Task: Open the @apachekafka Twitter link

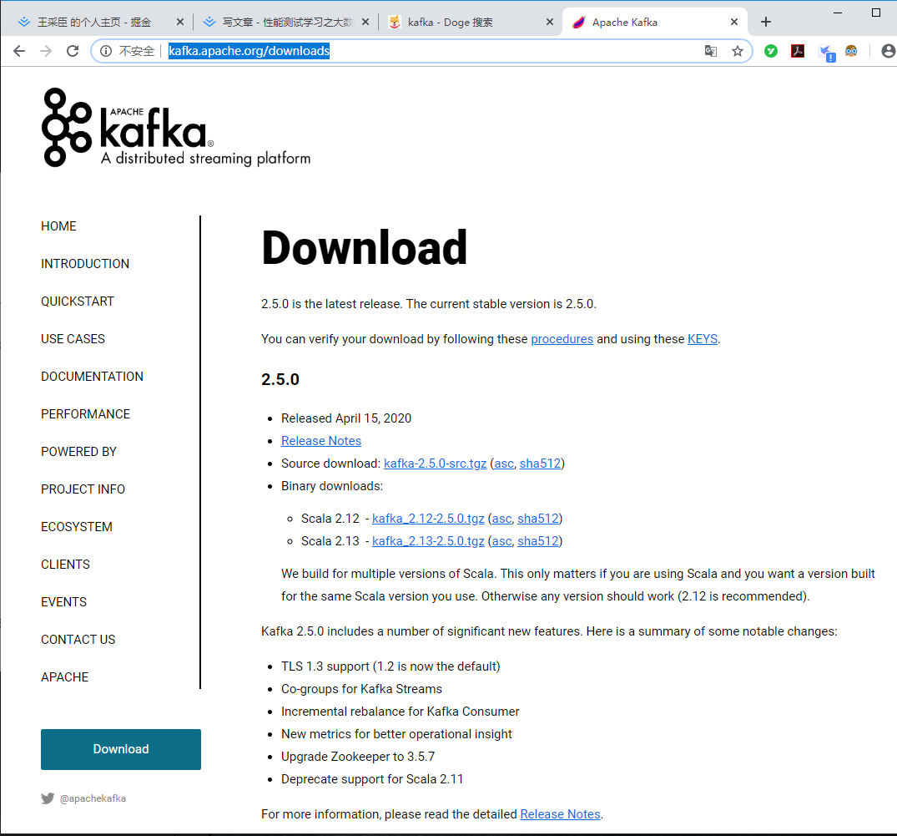Action: click(83, 798)
